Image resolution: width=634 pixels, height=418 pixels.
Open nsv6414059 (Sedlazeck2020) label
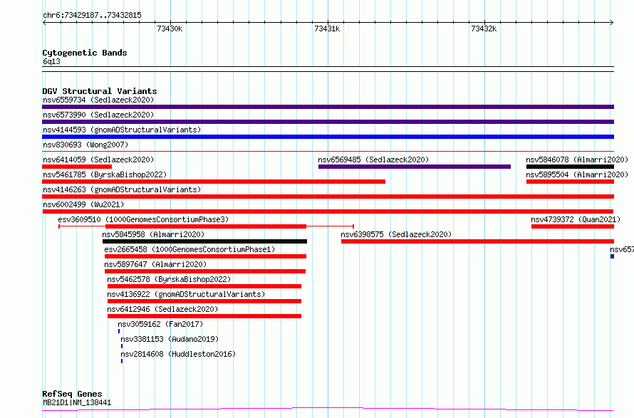(x=98, y=160)
